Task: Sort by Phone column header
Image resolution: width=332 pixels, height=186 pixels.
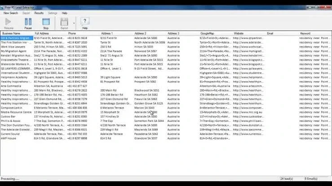Action: click(83, 33)
